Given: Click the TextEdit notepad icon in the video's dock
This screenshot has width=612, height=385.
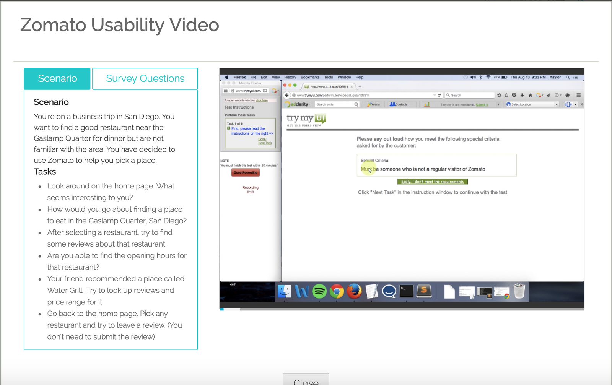Looking at the screenshot, I should click(371, 292).
